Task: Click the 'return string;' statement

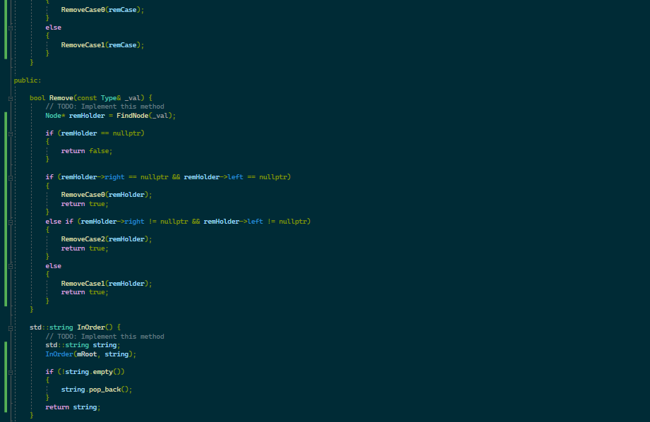Action: click(x=72, y=406)
